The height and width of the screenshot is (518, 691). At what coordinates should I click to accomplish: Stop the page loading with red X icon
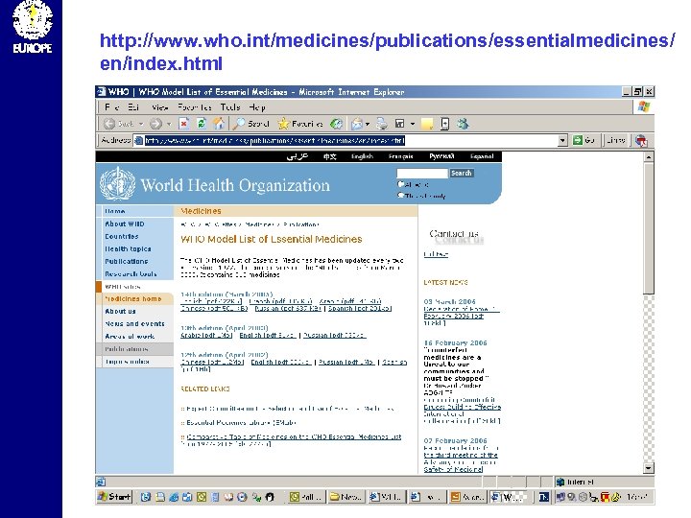click(184, 124)
